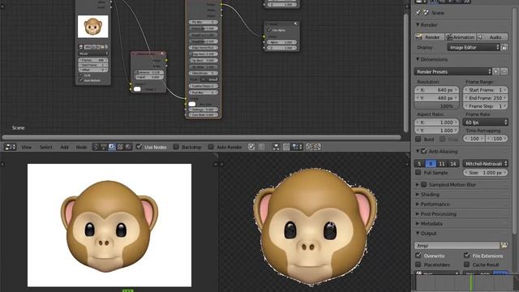Click the monkey thumbnail in Image node

[92, 27]
